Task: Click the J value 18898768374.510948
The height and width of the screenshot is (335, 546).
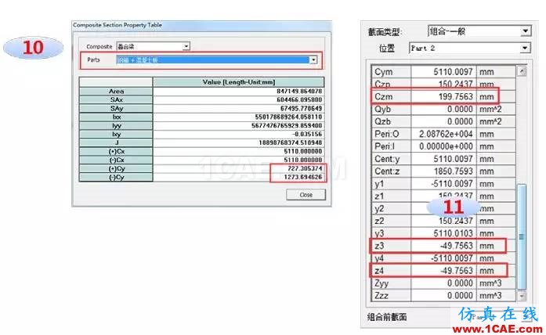Action: point(291,142)
